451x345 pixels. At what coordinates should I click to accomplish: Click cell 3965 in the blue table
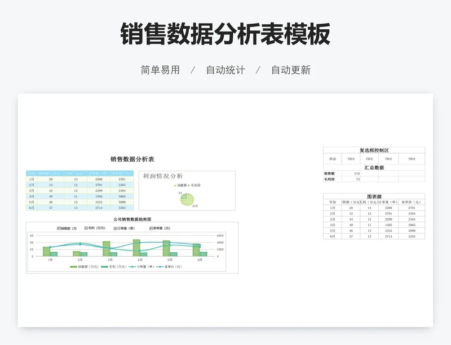pyautogui.click(x=122, y=196)
